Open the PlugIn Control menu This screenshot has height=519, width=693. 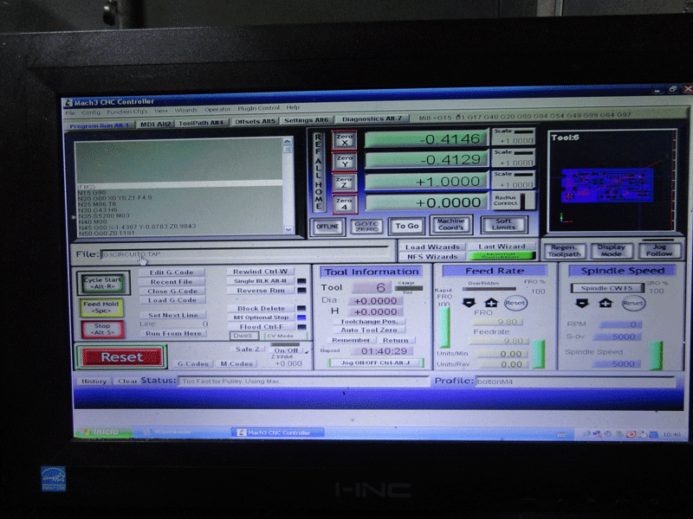(x=258, y=108)
